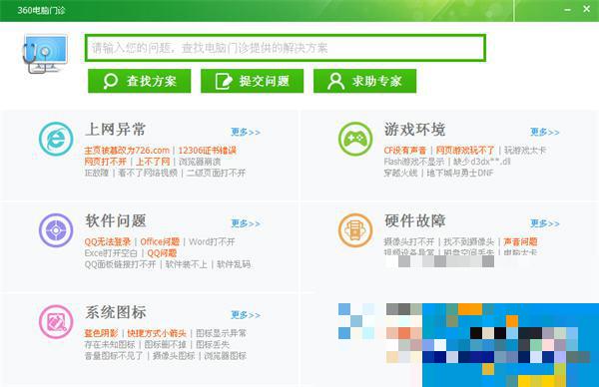Click the 上网异常 section heading
Screen dimensions: 599x387
(x=116, y=129)
